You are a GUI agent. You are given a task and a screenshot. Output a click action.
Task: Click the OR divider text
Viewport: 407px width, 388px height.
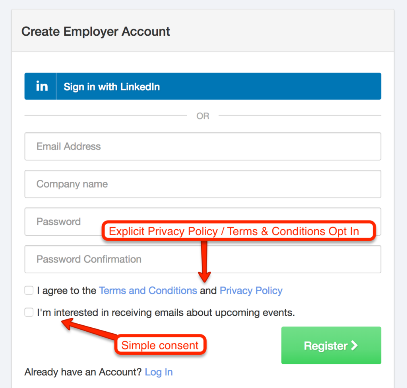(203, 116)
